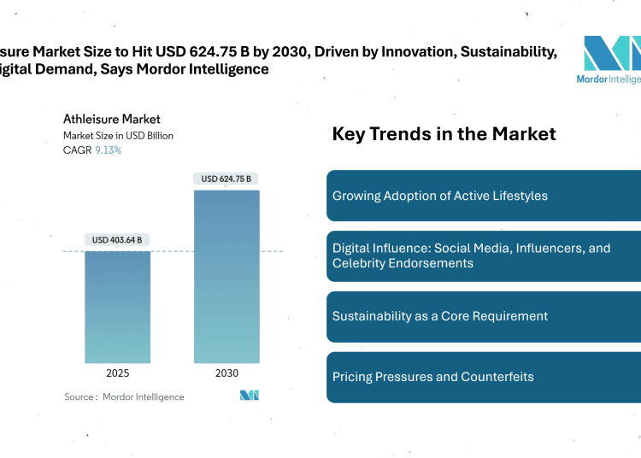Open the Digital Influence: Social Media trend box
641x458 pixels.
[x=484, y=255]
